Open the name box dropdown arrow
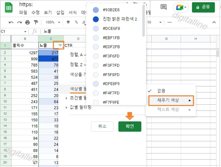The height and width of the screenshot is (167, 221). pyautogui.click(x=25, y=31)
